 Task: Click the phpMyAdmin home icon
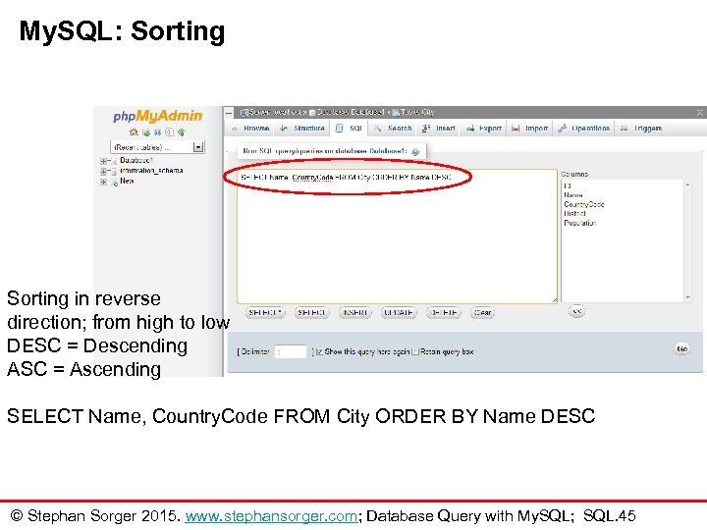click(x=134, y=132)
